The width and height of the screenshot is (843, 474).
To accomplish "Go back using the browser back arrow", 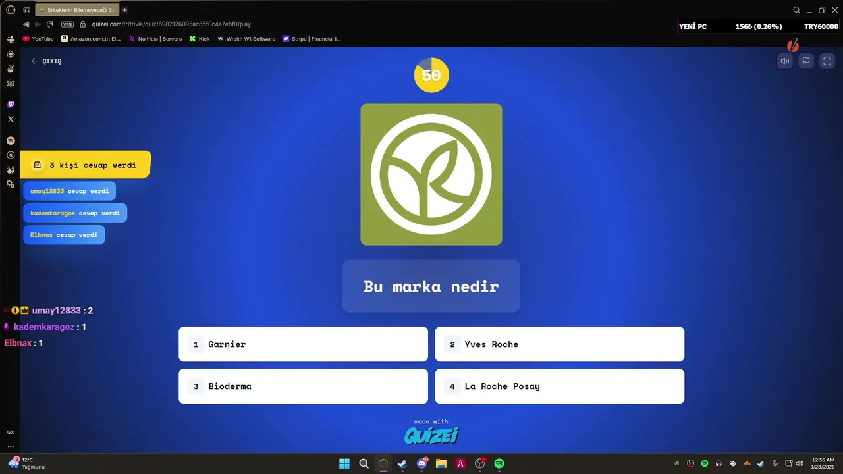I will pos(26,24).
